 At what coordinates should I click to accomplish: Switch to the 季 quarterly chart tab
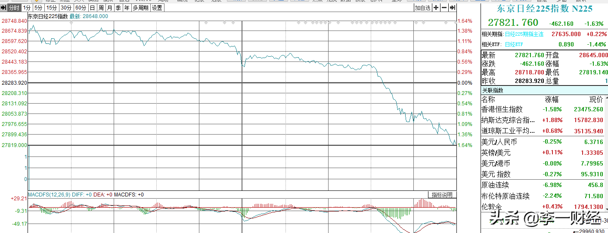tap(118, 8)
